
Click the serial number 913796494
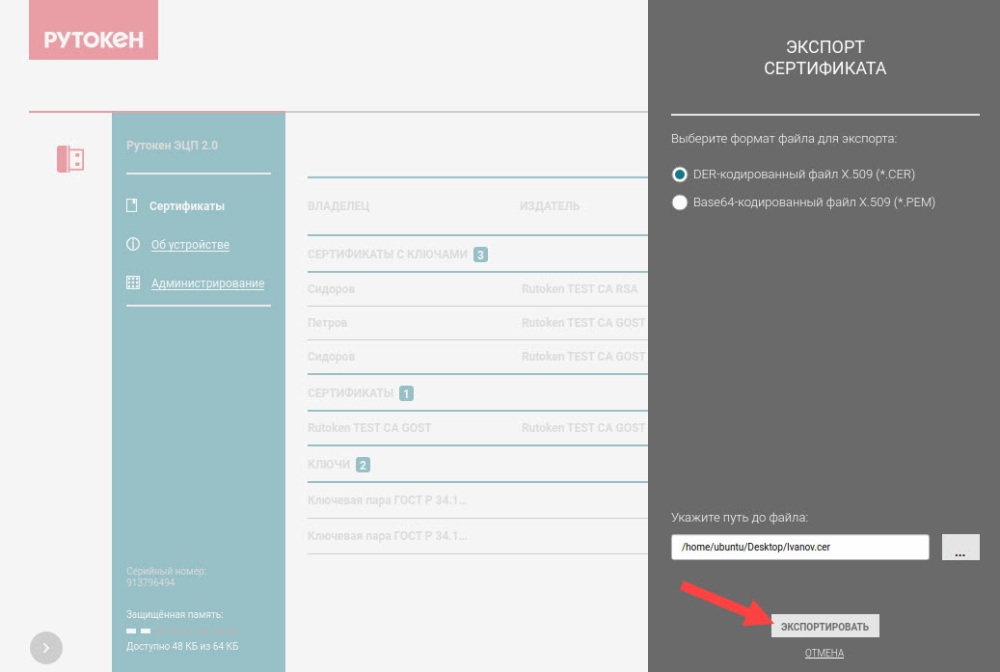150,582
